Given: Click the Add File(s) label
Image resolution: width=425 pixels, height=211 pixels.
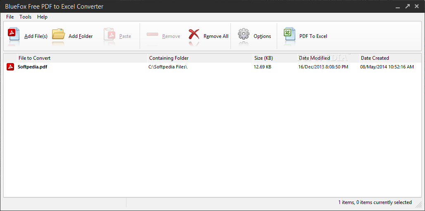Looking at the screenshot, I should tap(36, 36).
